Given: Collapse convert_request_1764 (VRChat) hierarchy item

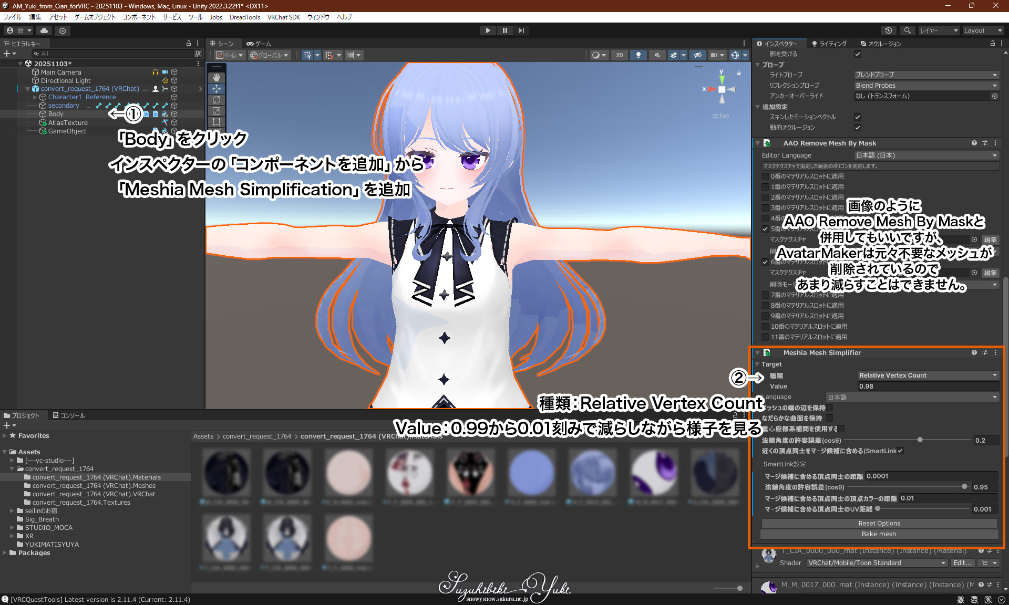Looking at the screenshot, I should tap(27, 89).
